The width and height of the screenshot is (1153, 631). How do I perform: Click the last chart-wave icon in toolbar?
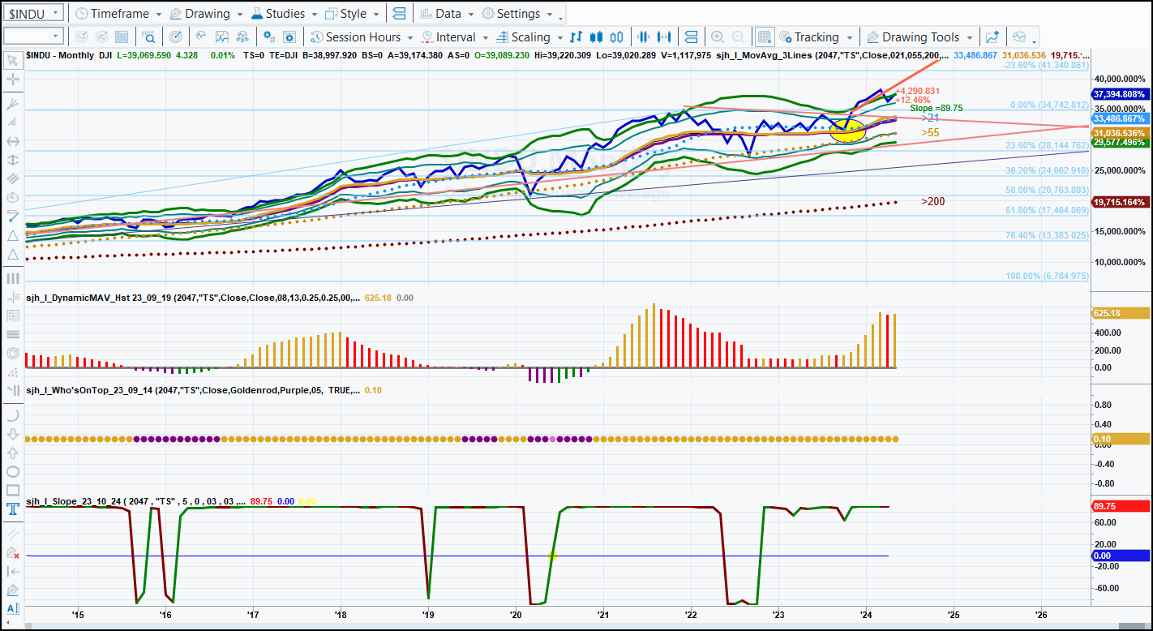pyautogui.click(x=1020, y=36)
